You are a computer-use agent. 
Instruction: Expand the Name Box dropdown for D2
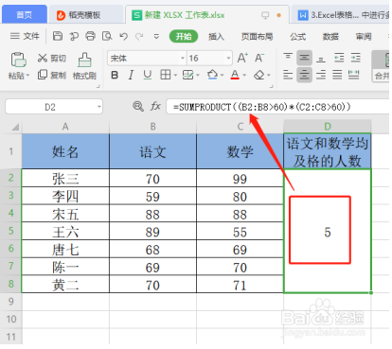(99, 107)
